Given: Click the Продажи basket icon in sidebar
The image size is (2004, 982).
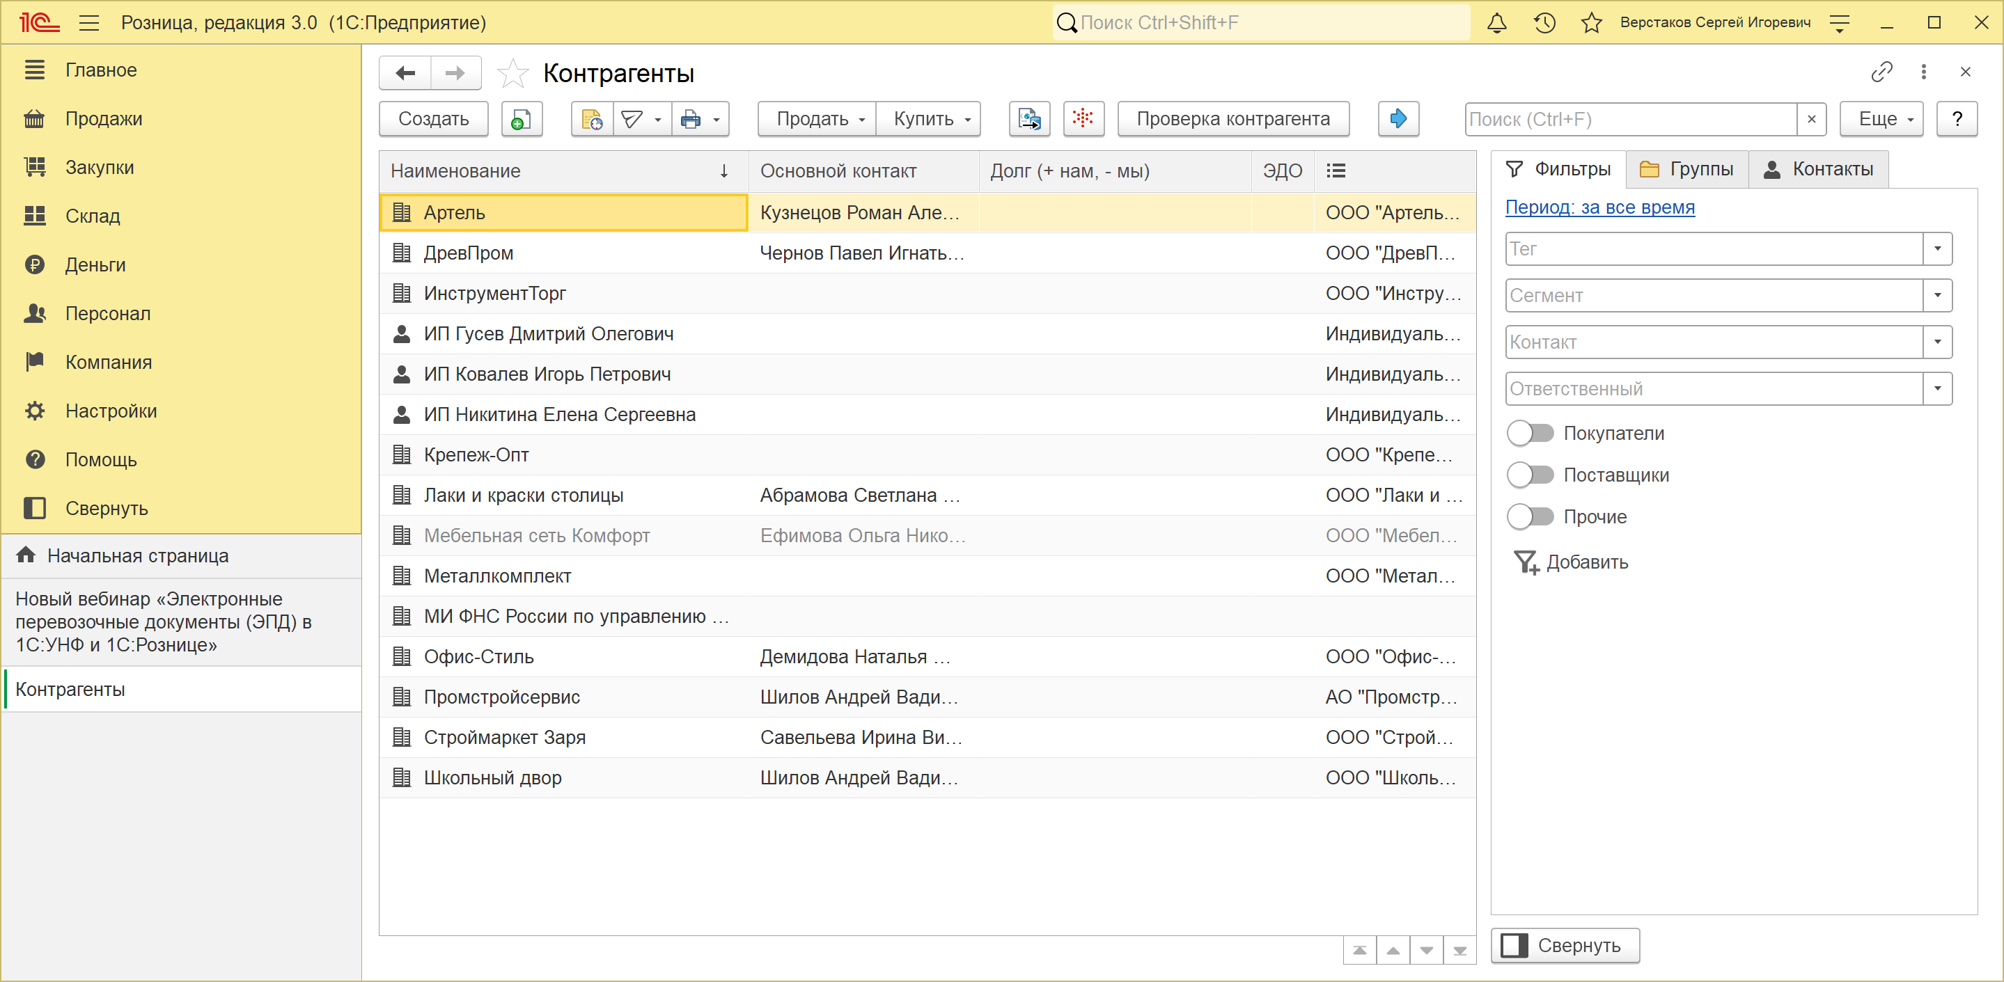Looking at the screenshot, I should point(34,119).
